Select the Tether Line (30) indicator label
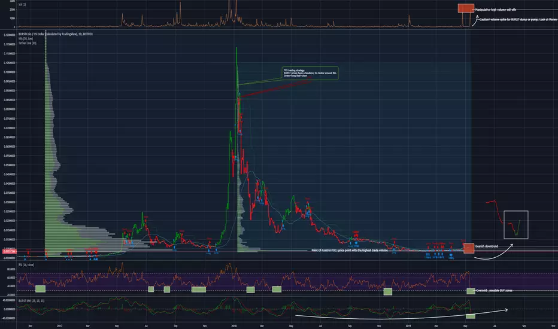Viewport: 558px width, 329px height. point(27,43)
